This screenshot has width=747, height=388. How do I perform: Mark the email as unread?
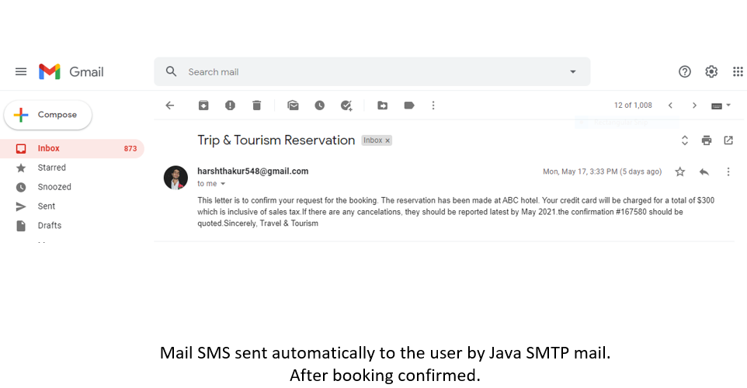(293, 106)
